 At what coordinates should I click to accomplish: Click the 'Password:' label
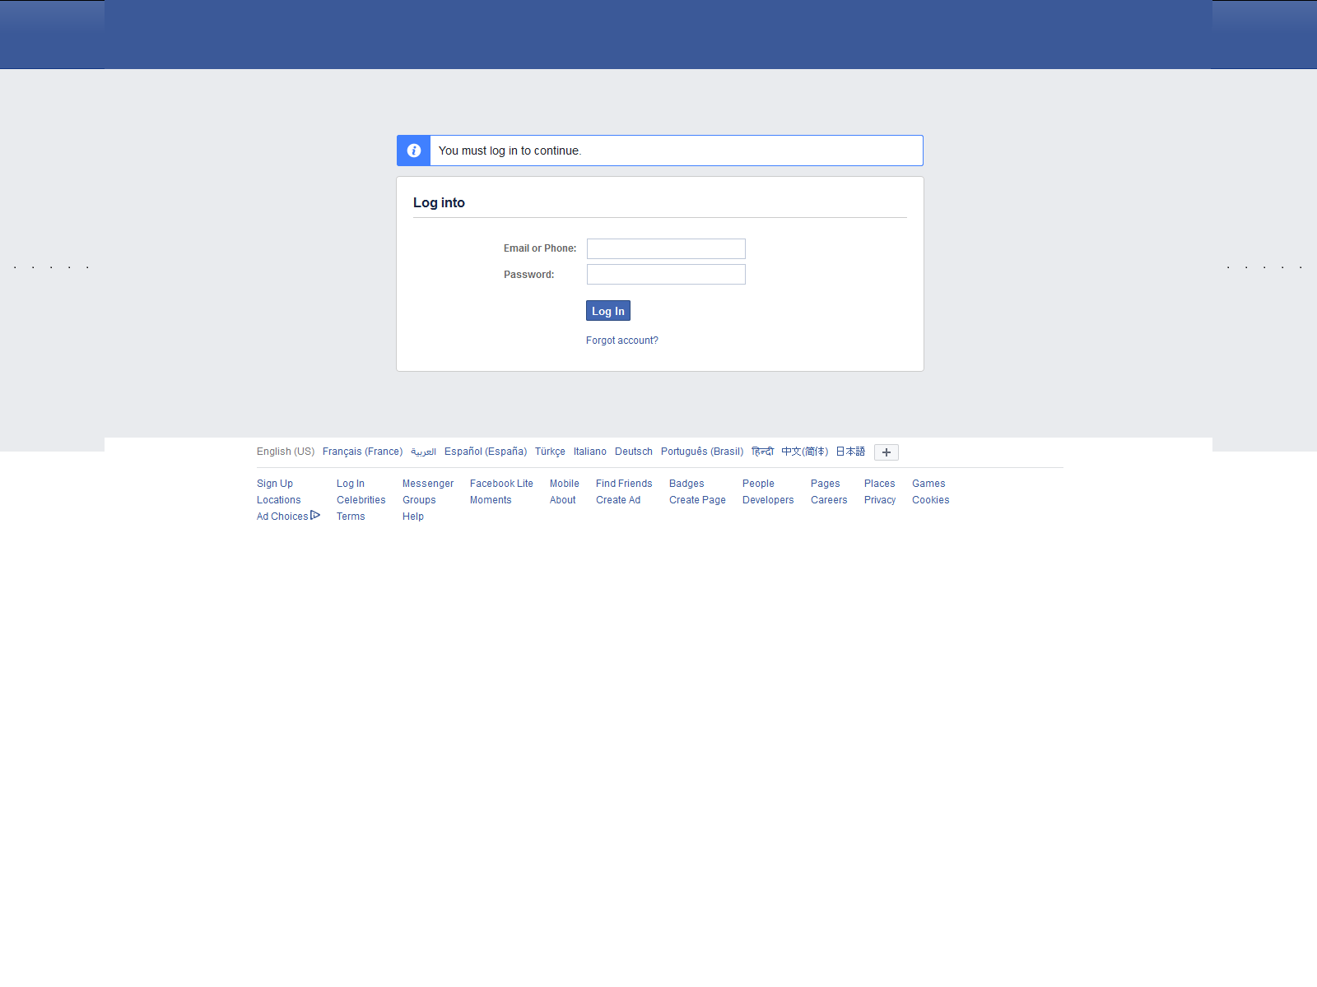529,275
